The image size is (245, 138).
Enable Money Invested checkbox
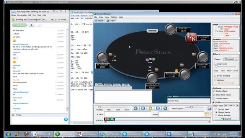[x=215, y=76]
